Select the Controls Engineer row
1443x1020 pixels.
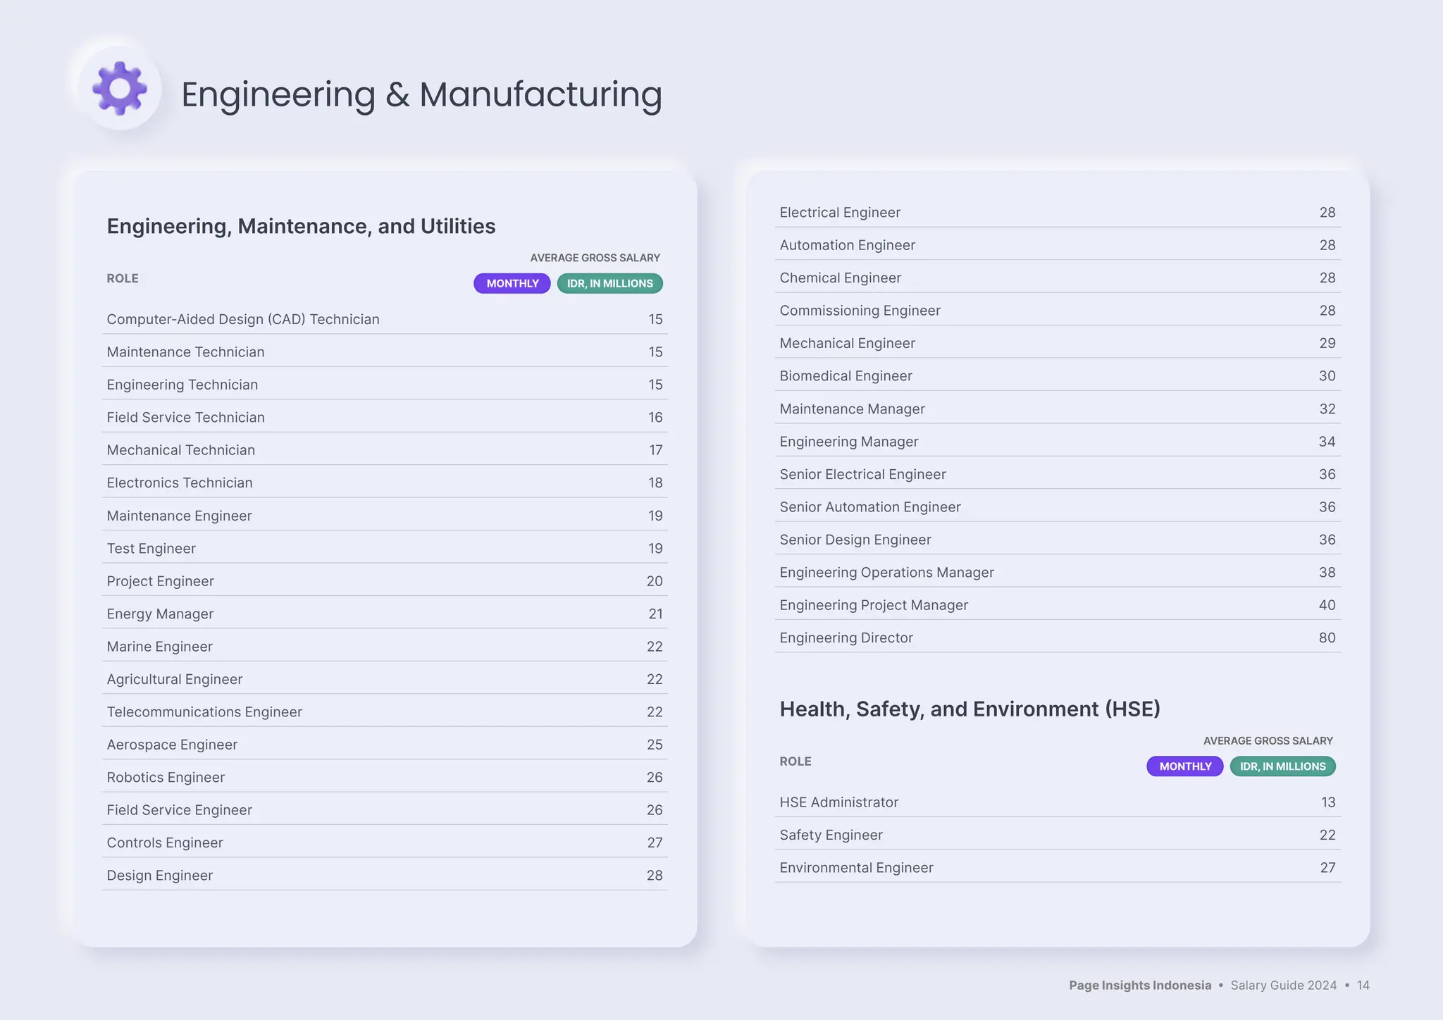point(385,842)
